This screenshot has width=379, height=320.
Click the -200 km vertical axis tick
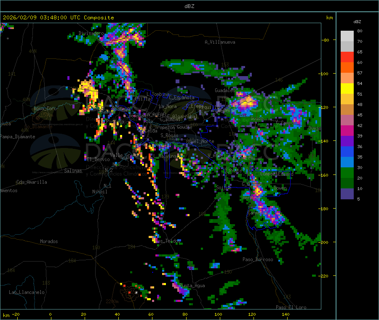[x=323, y=242]
